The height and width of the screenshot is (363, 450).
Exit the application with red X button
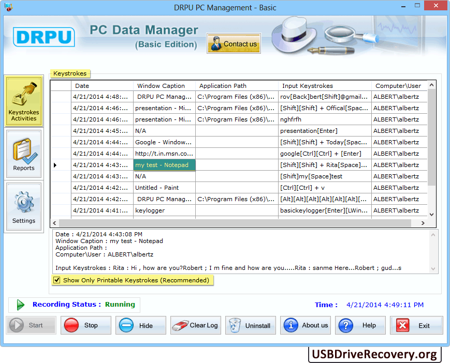click(x=416, y=325)
